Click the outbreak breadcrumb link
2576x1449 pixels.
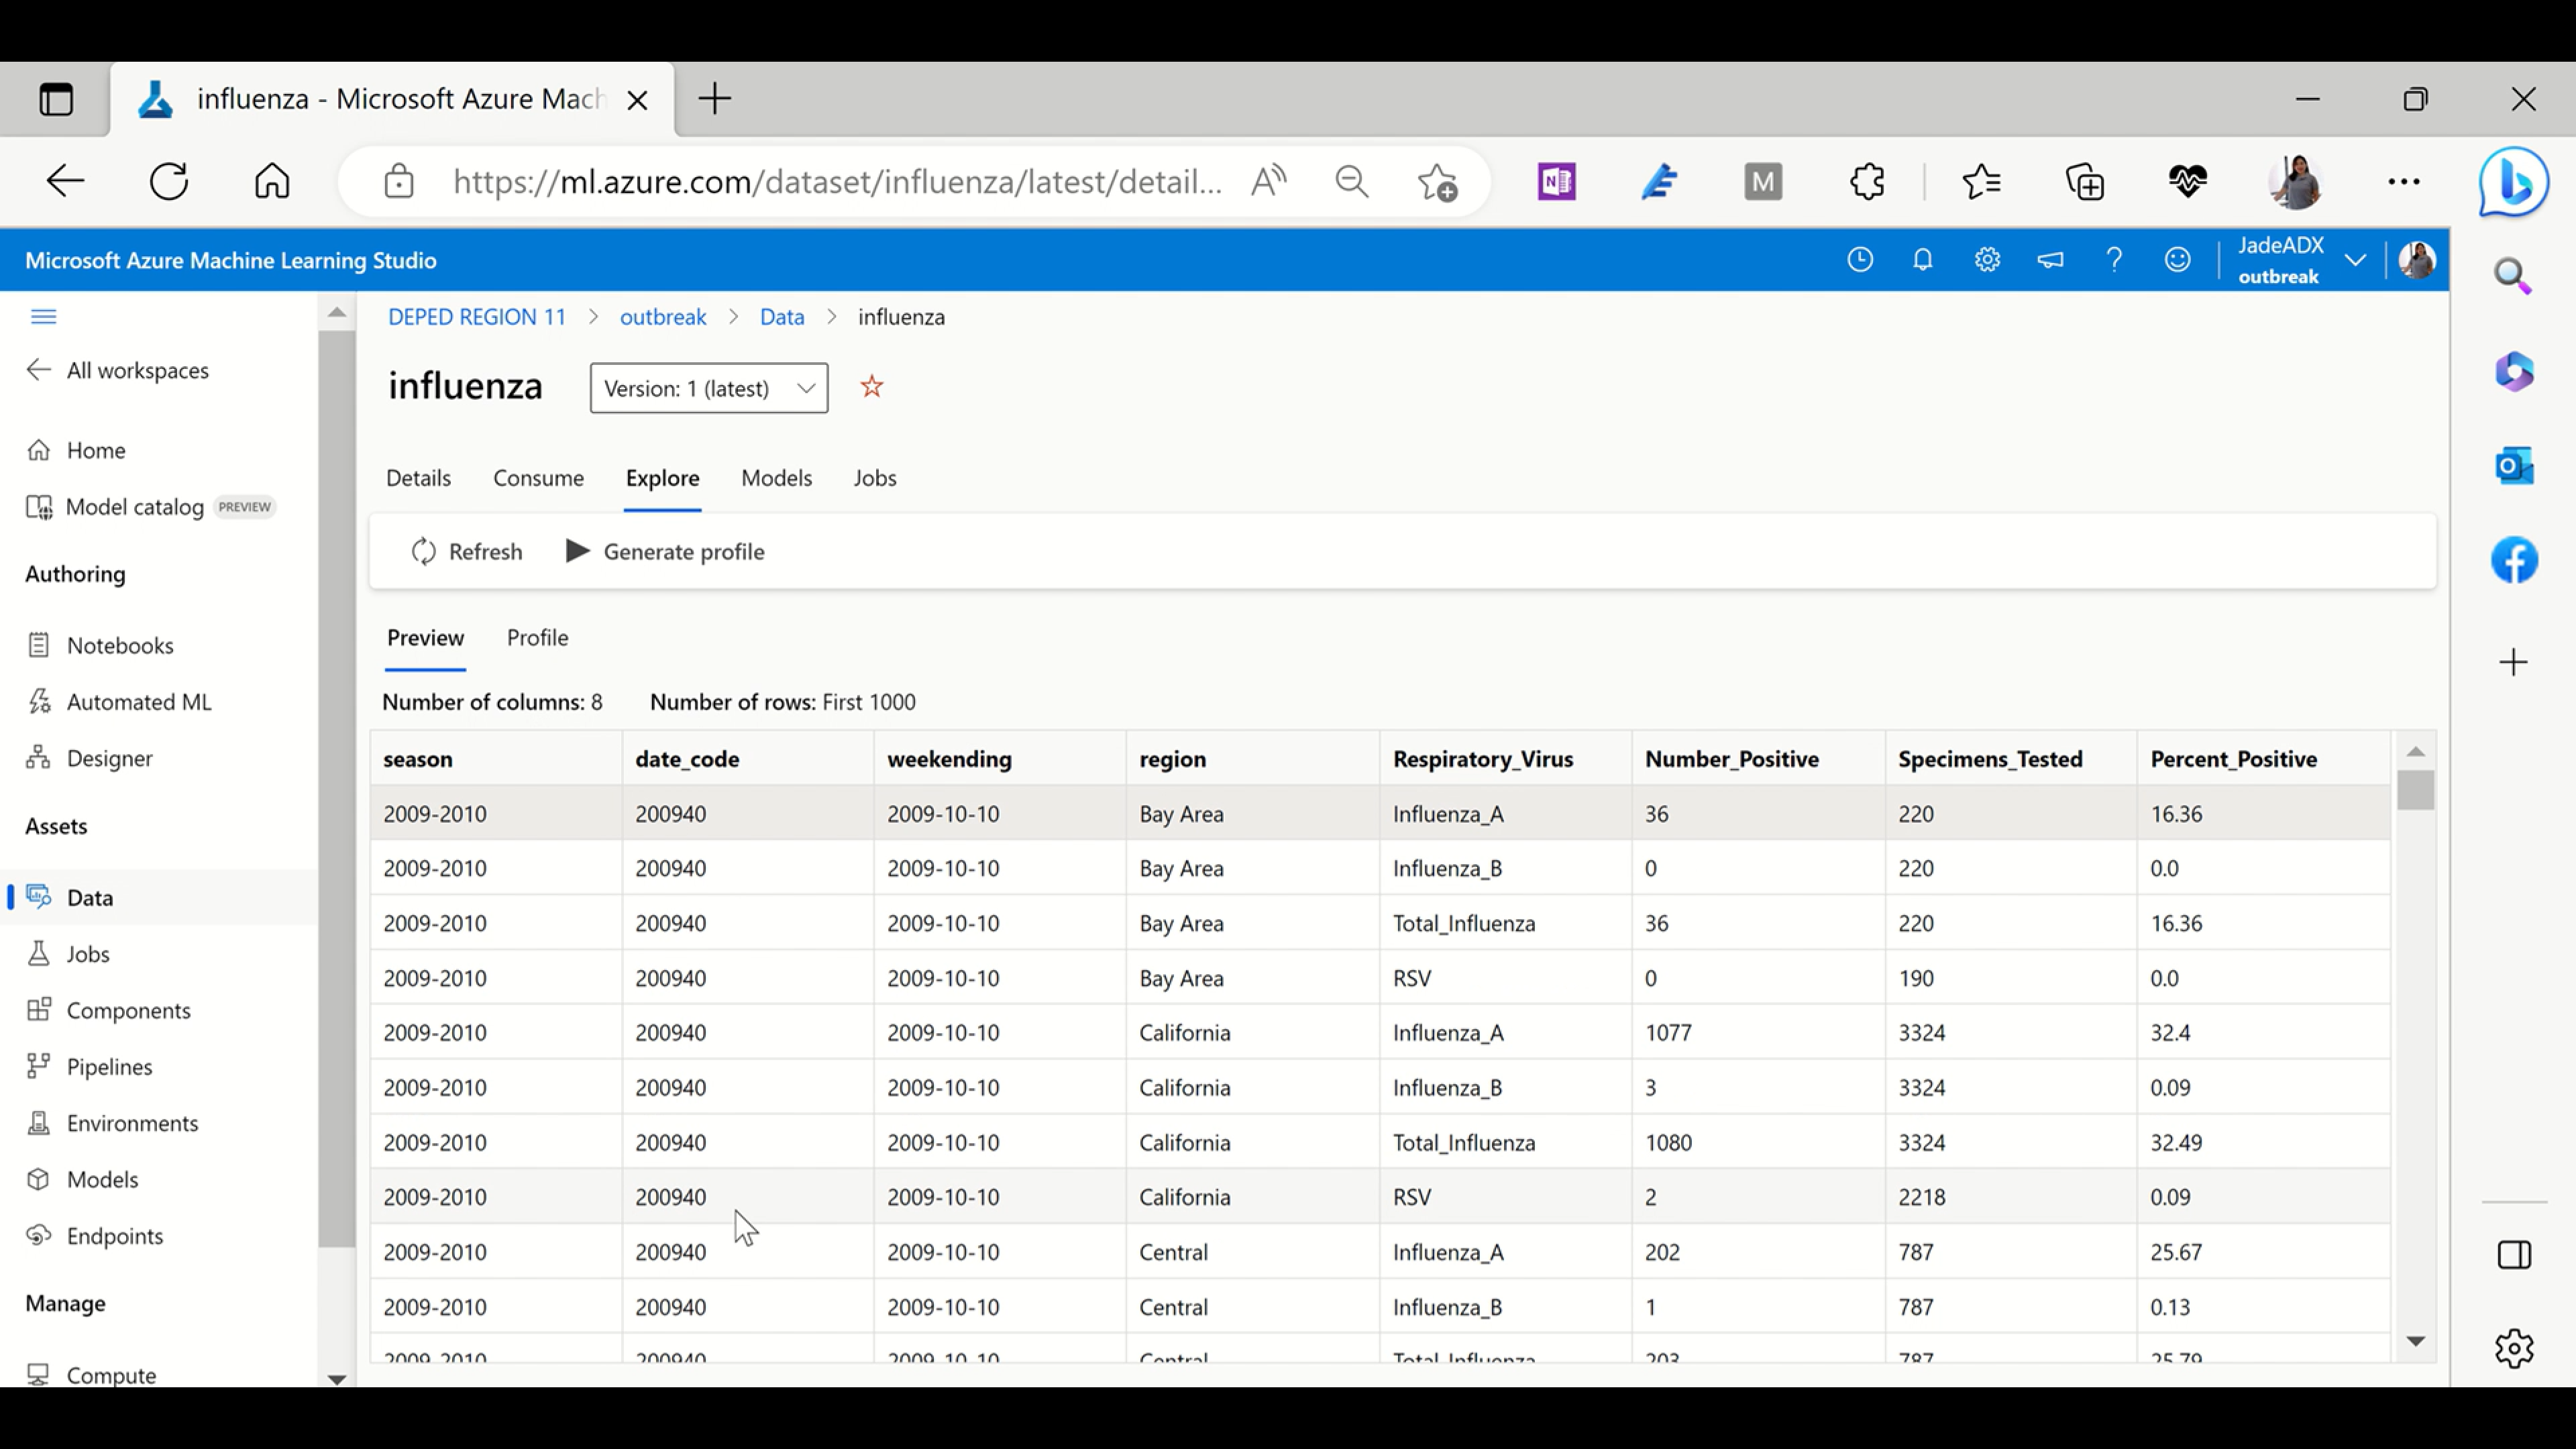[x=662, y=317]
